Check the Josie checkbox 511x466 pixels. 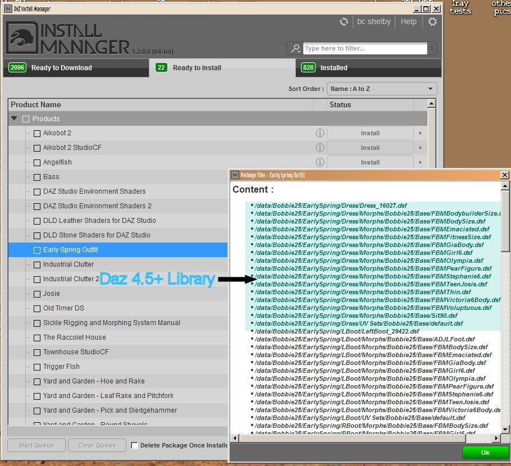37,294
